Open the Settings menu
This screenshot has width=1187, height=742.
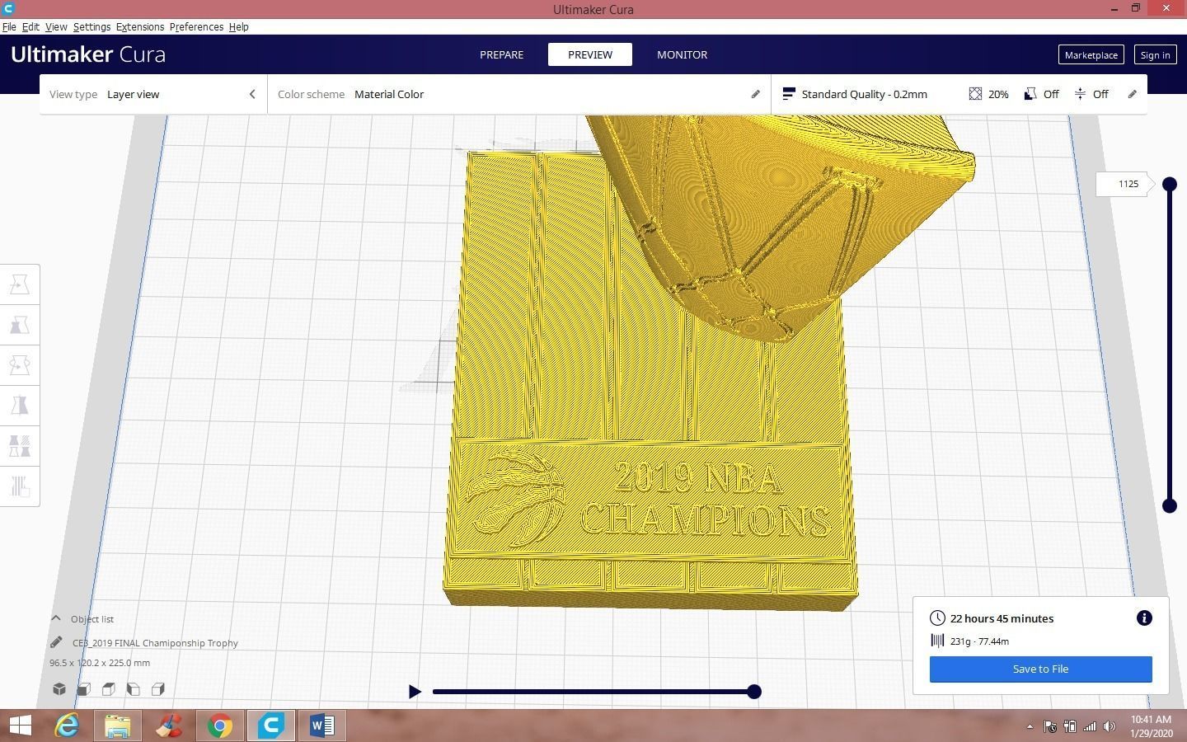(x=91, y=26)
